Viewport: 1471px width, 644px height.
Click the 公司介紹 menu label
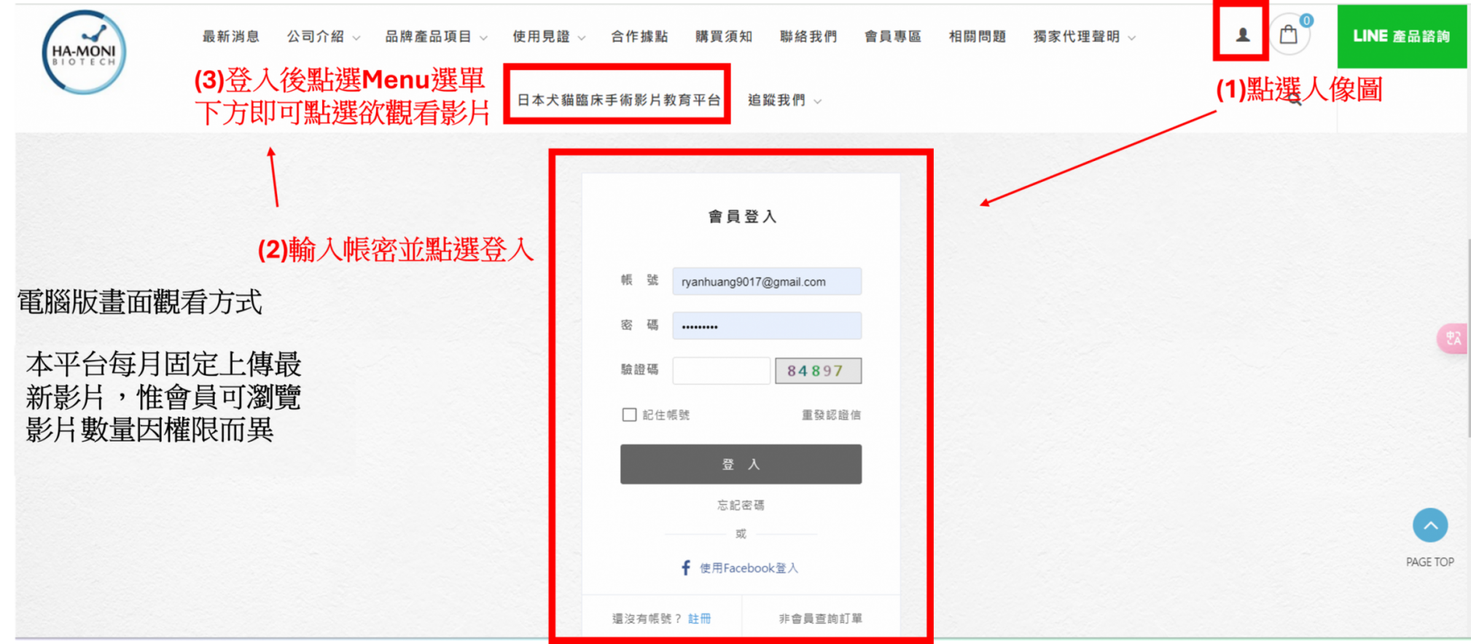tap(316, 36)
